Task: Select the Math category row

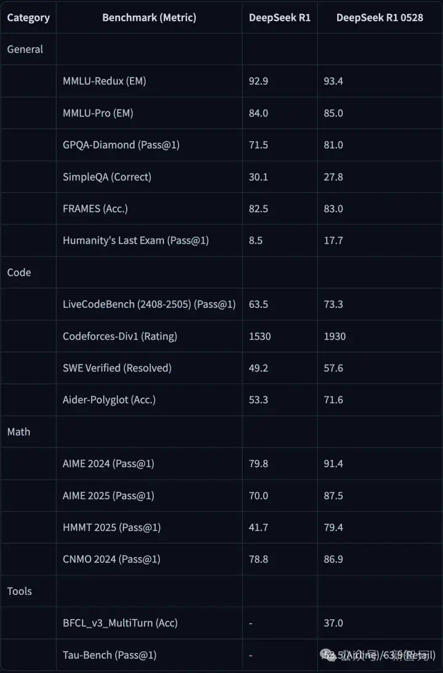Action: tap(221, 432)
